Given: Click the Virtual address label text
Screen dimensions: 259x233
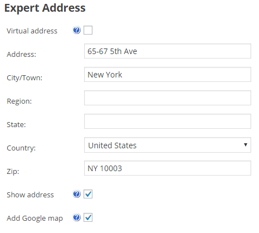Looking at the screenshot, I should click(32, 31).
